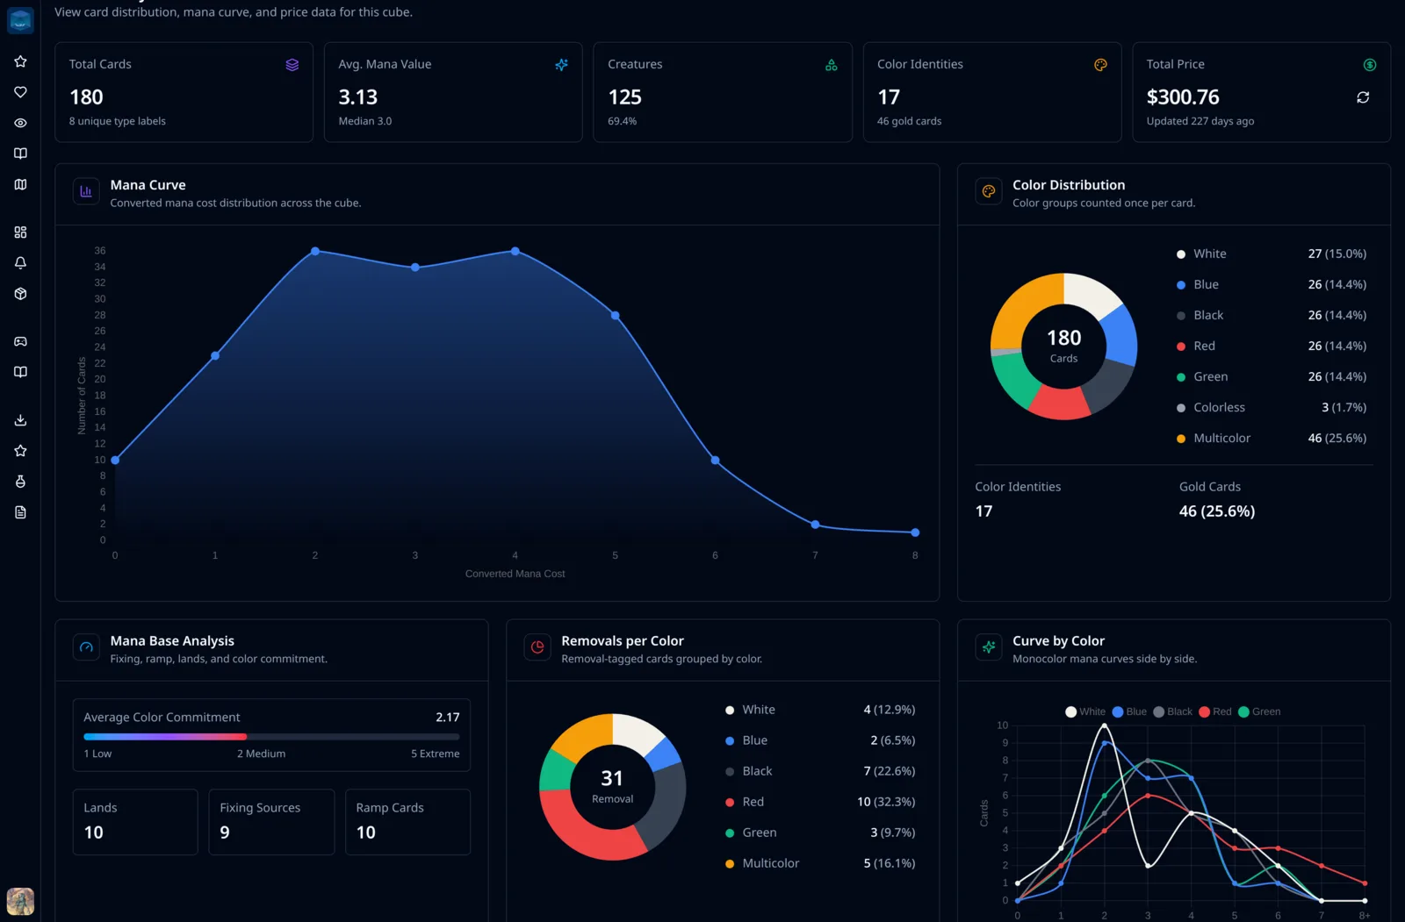This screenshot has width=1405, height=922.
Task: Click the eye watch icon in sidebar
Action: coord(20,123)
